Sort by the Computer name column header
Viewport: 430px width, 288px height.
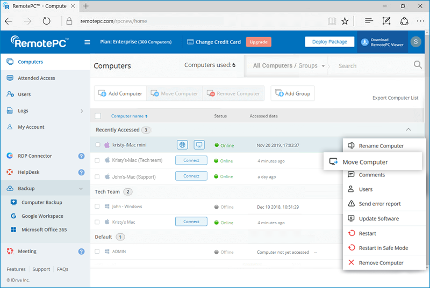(x=129, y=116)
